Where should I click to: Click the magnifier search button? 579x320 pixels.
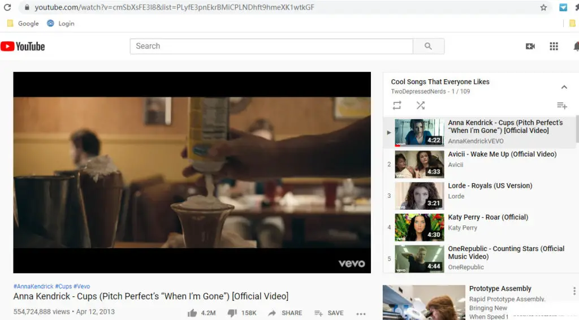(x=429, y=46)
